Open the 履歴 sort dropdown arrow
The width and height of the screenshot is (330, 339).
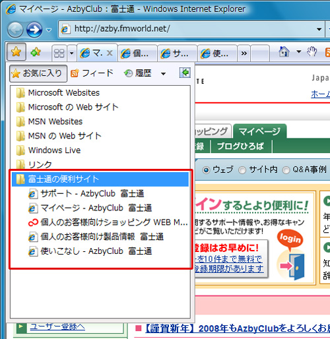[x=163, y=74]
